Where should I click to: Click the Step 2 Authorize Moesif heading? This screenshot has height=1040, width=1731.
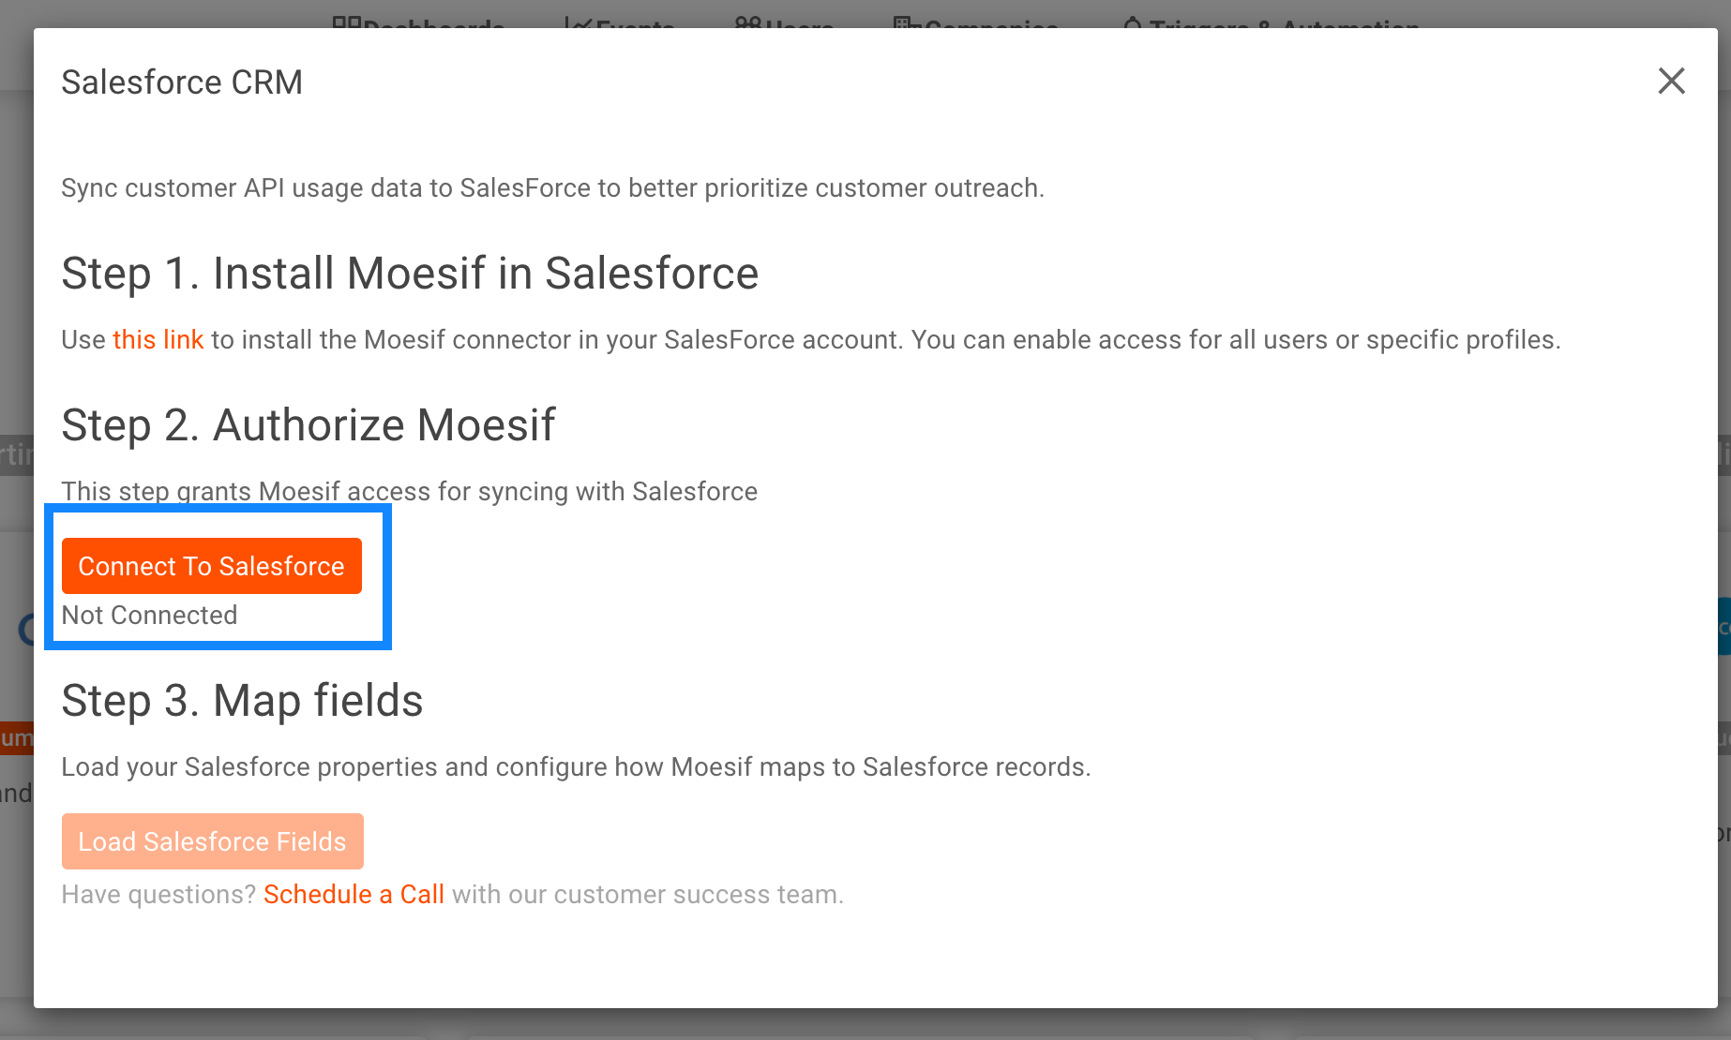point(309,425)
